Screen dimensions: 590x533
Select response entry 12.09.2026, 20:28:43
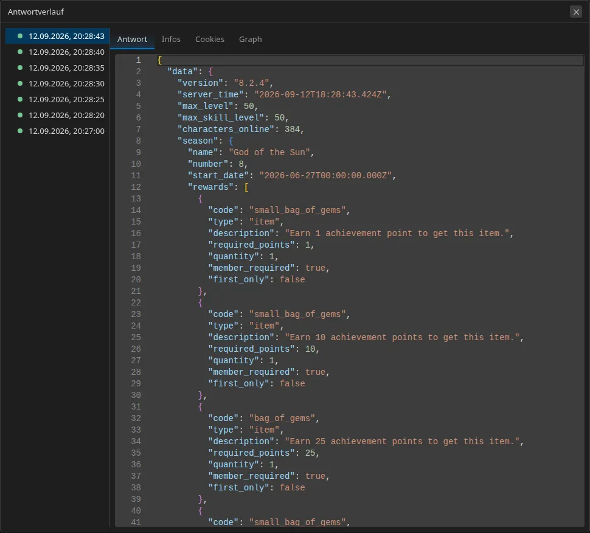58,36
